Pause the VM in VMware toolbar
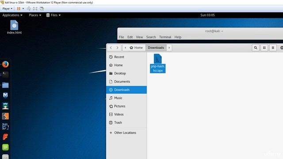Image resolution: width=283 pixels, height=159 pixels. [19, 9]
